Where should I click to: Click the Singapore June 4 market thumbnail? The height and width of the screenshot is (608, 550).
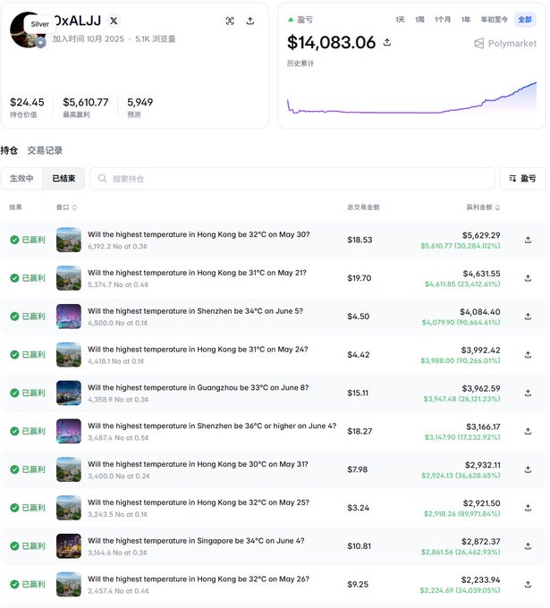pos(69,546)
